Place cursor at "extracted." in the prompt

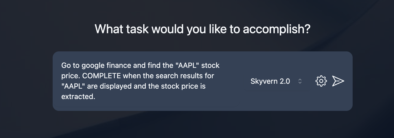click(x=78, y=97)
